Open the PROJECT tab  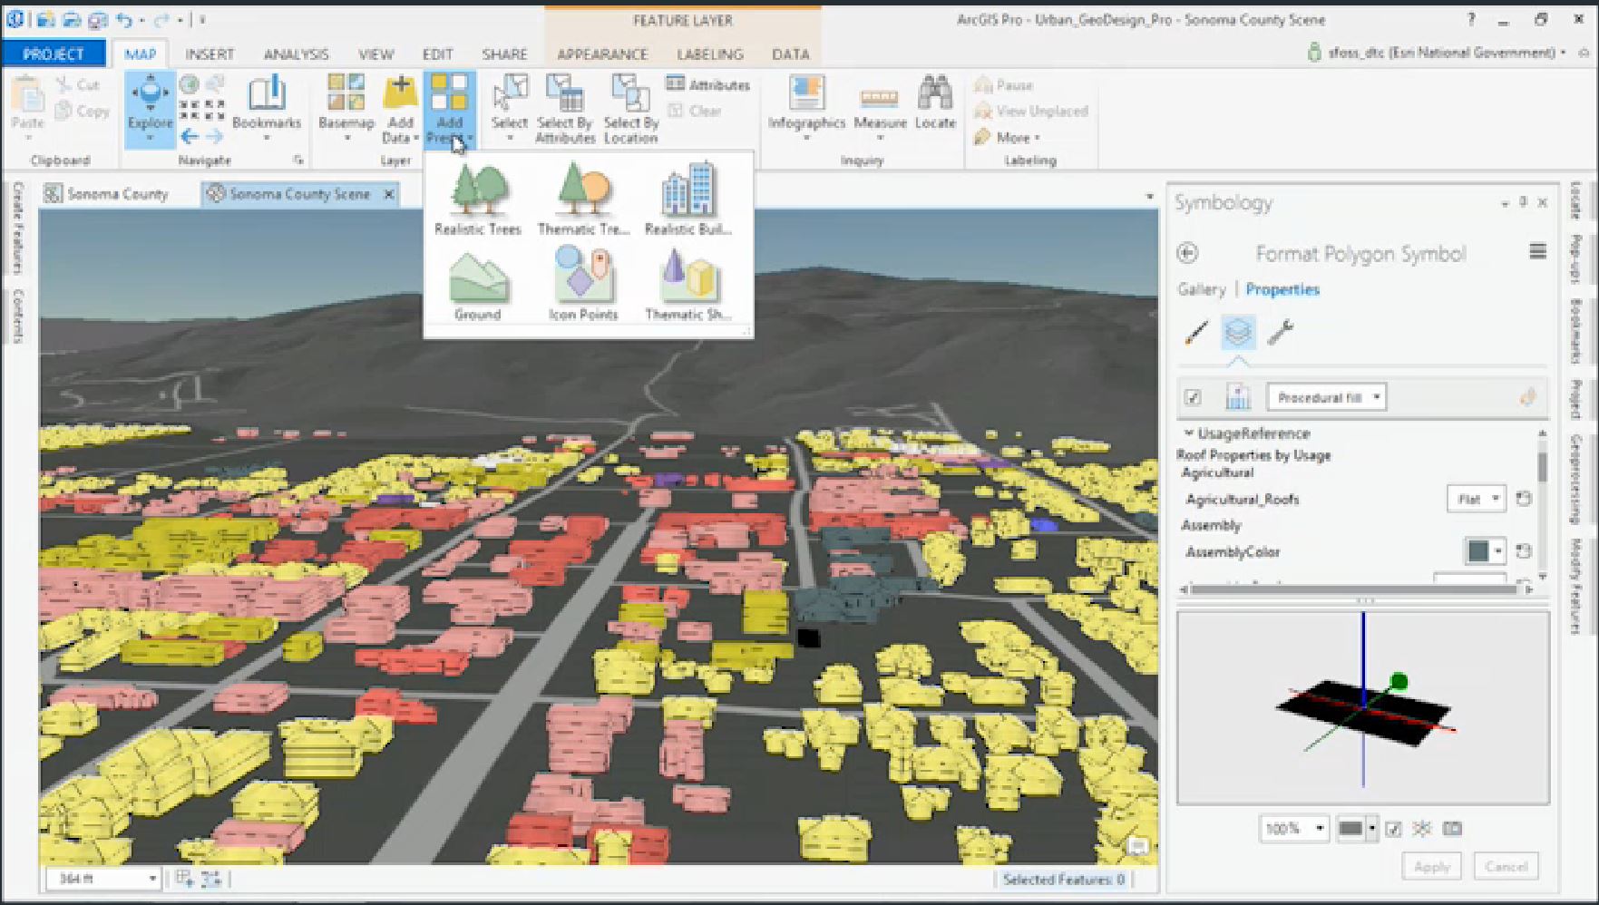(54, 54)
